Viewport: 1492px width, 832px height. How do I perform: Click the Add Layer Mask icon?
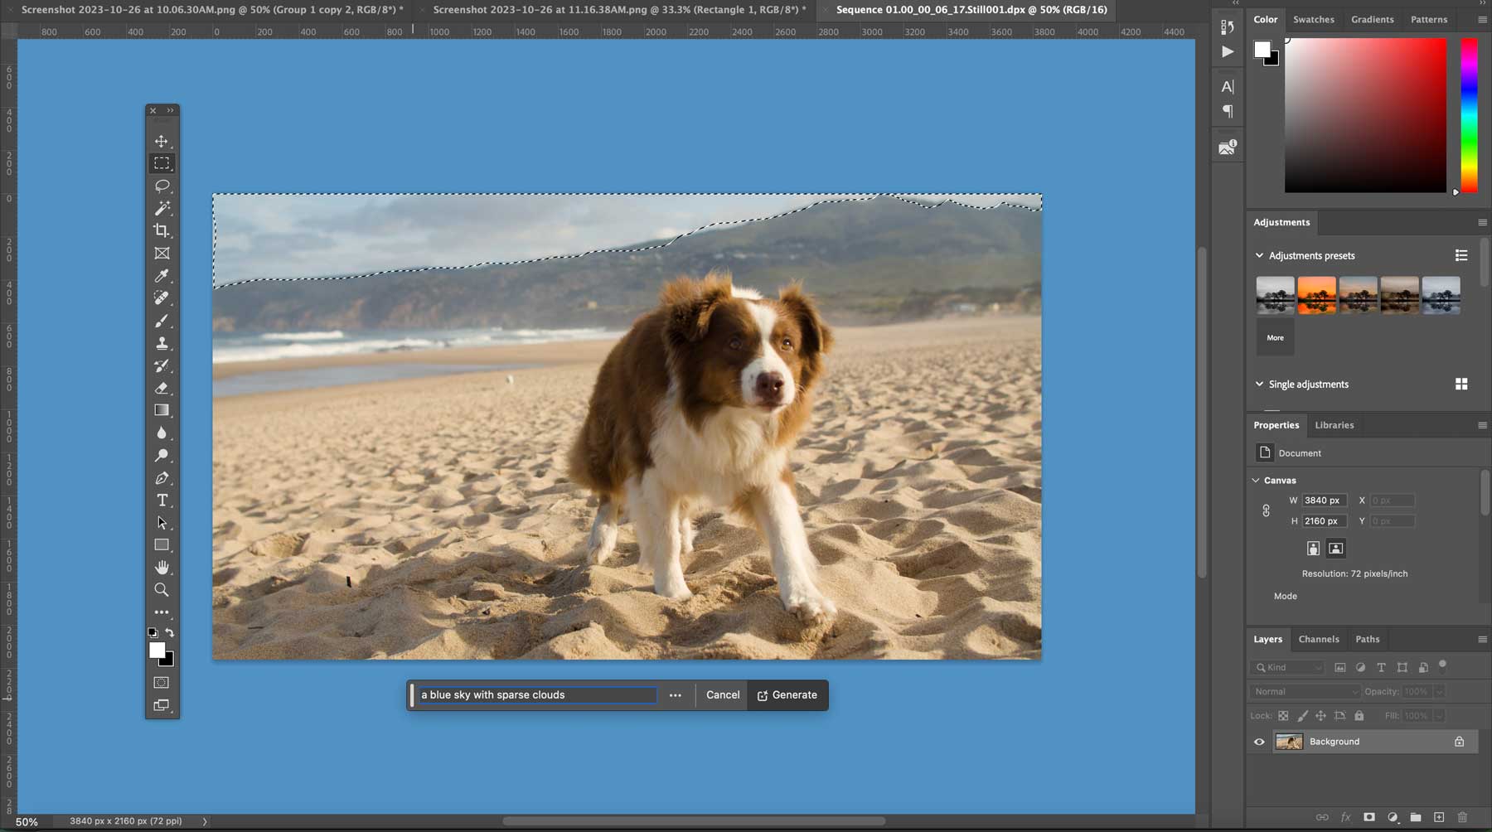click(x=1369, y=816)
